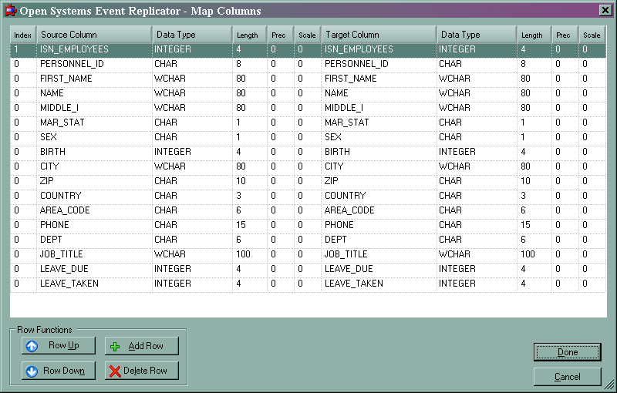
Task: Click the red X Delete Row icon
Action: 115,371
